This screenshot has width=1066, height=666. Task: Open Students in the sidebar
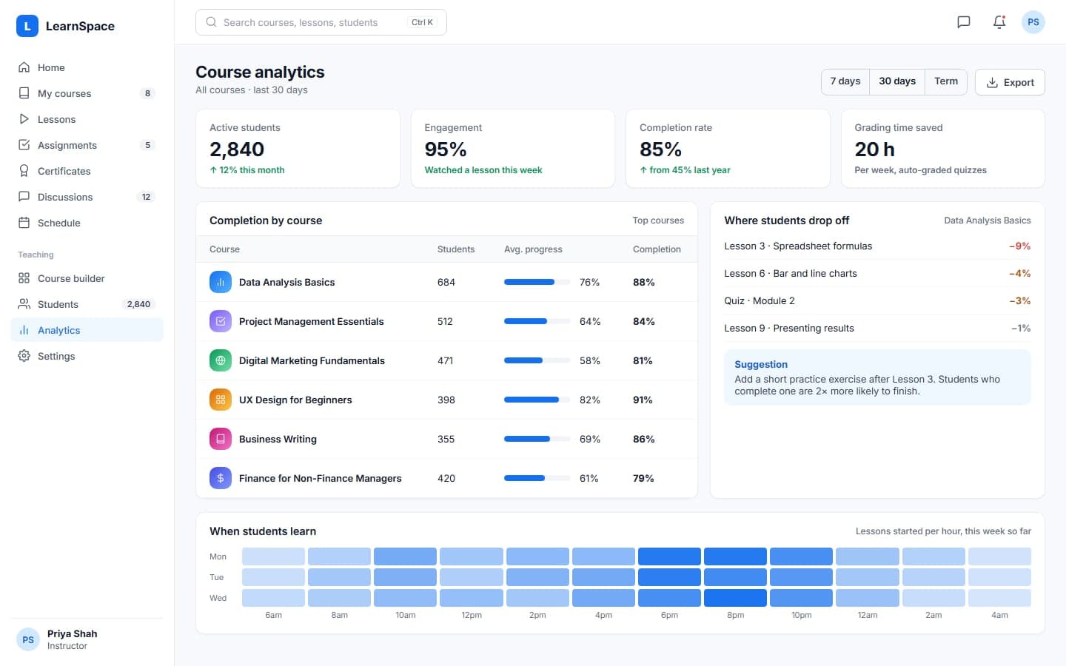(87, 304)
